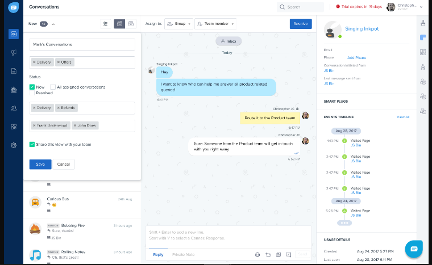The width and height of the screenshot is (432, 265).
Task: Open the Campaigns megaphone sidebar icon
Action: click(x=14, y=53)
